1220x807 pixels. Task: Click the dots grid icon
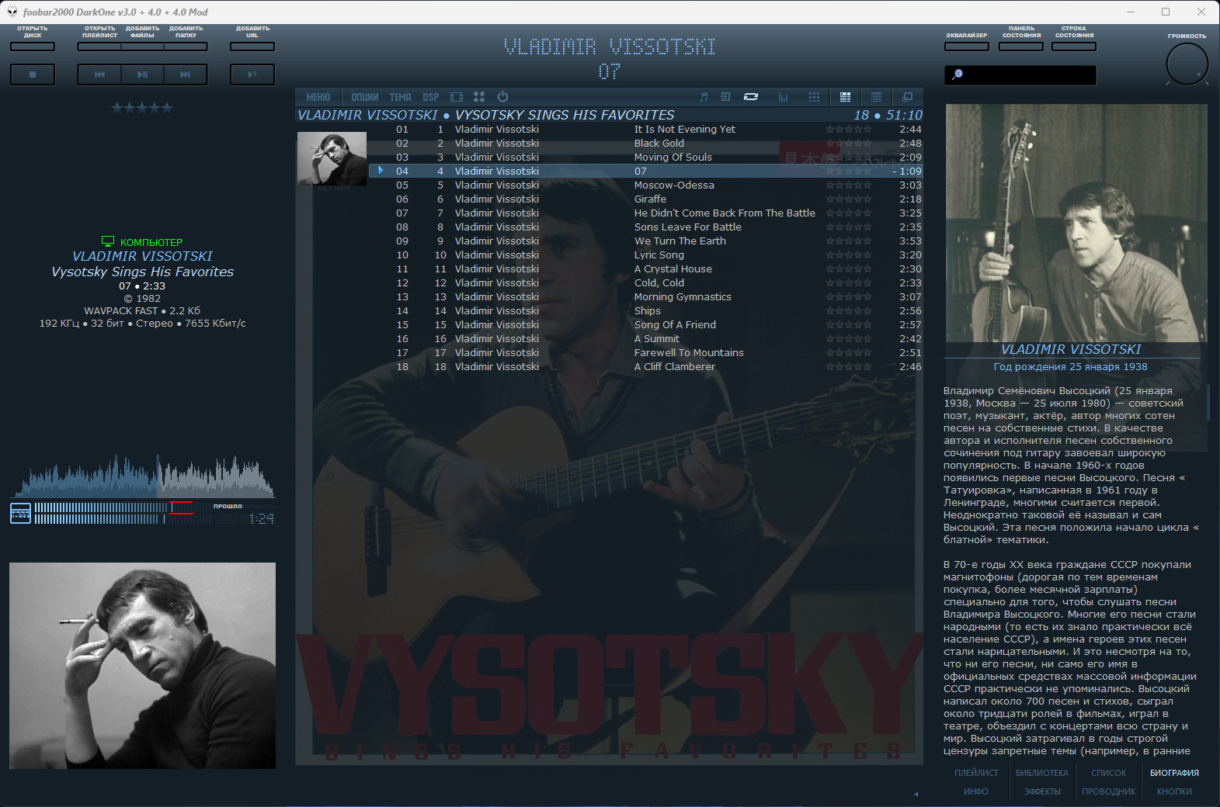coord(814,97)
